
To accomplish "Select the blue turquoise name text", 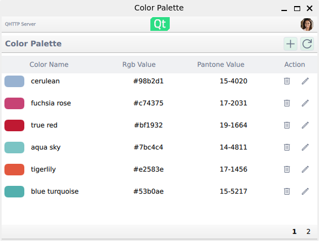I will tap(55, 191).
